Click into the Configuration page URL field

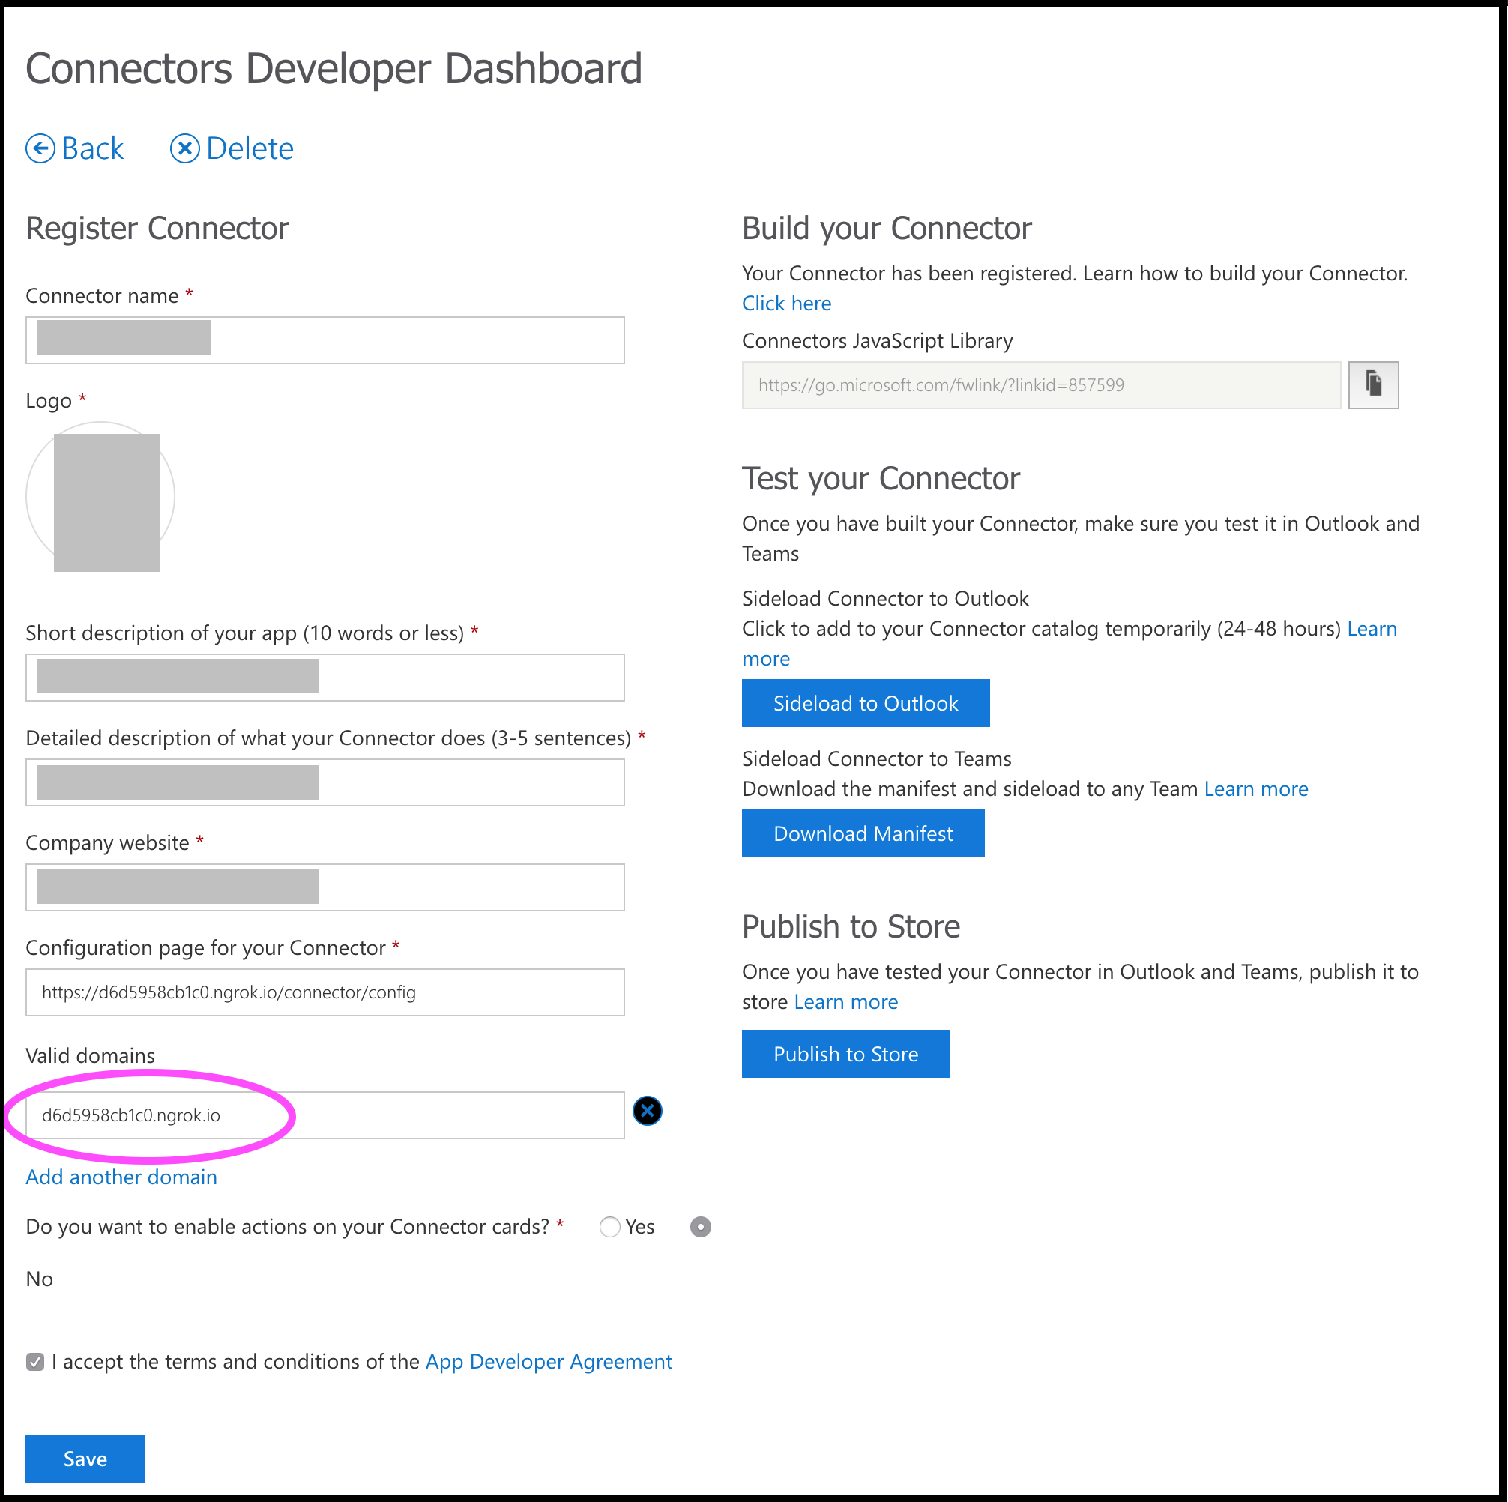pos(325,992)
